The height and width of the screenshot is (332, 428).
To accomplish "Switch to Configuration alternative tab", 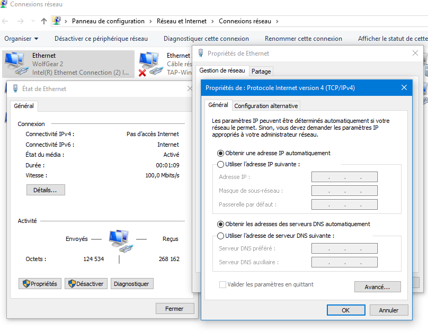I will (x=266, y=106).
